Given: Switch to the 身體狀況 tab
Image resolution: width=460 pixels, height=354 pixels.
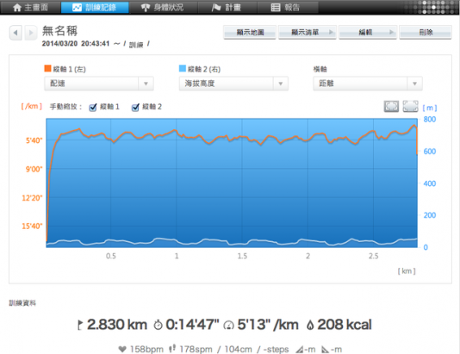Looking at the screenshot, I should click(x=163, y=8).
